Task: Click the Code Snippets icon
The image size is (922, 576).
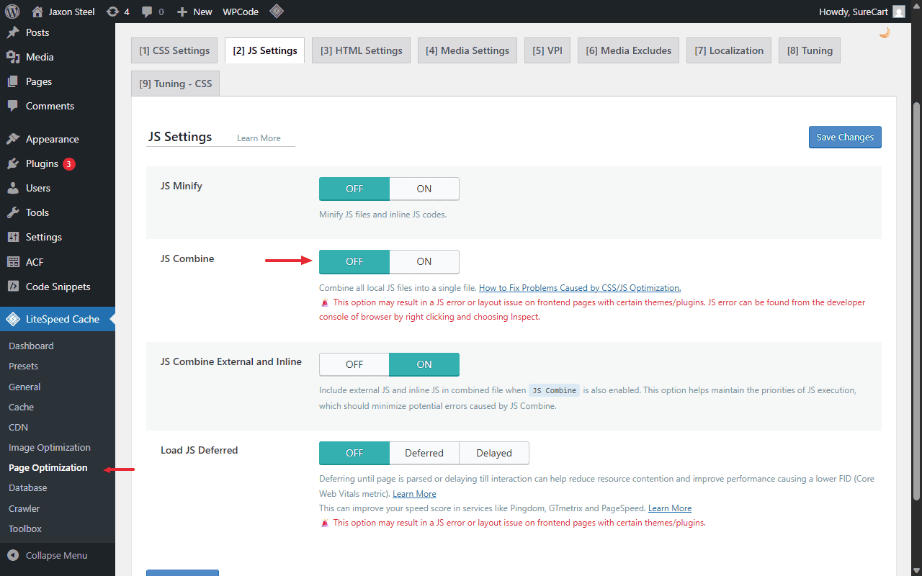Action: click(x=13, y=287)
